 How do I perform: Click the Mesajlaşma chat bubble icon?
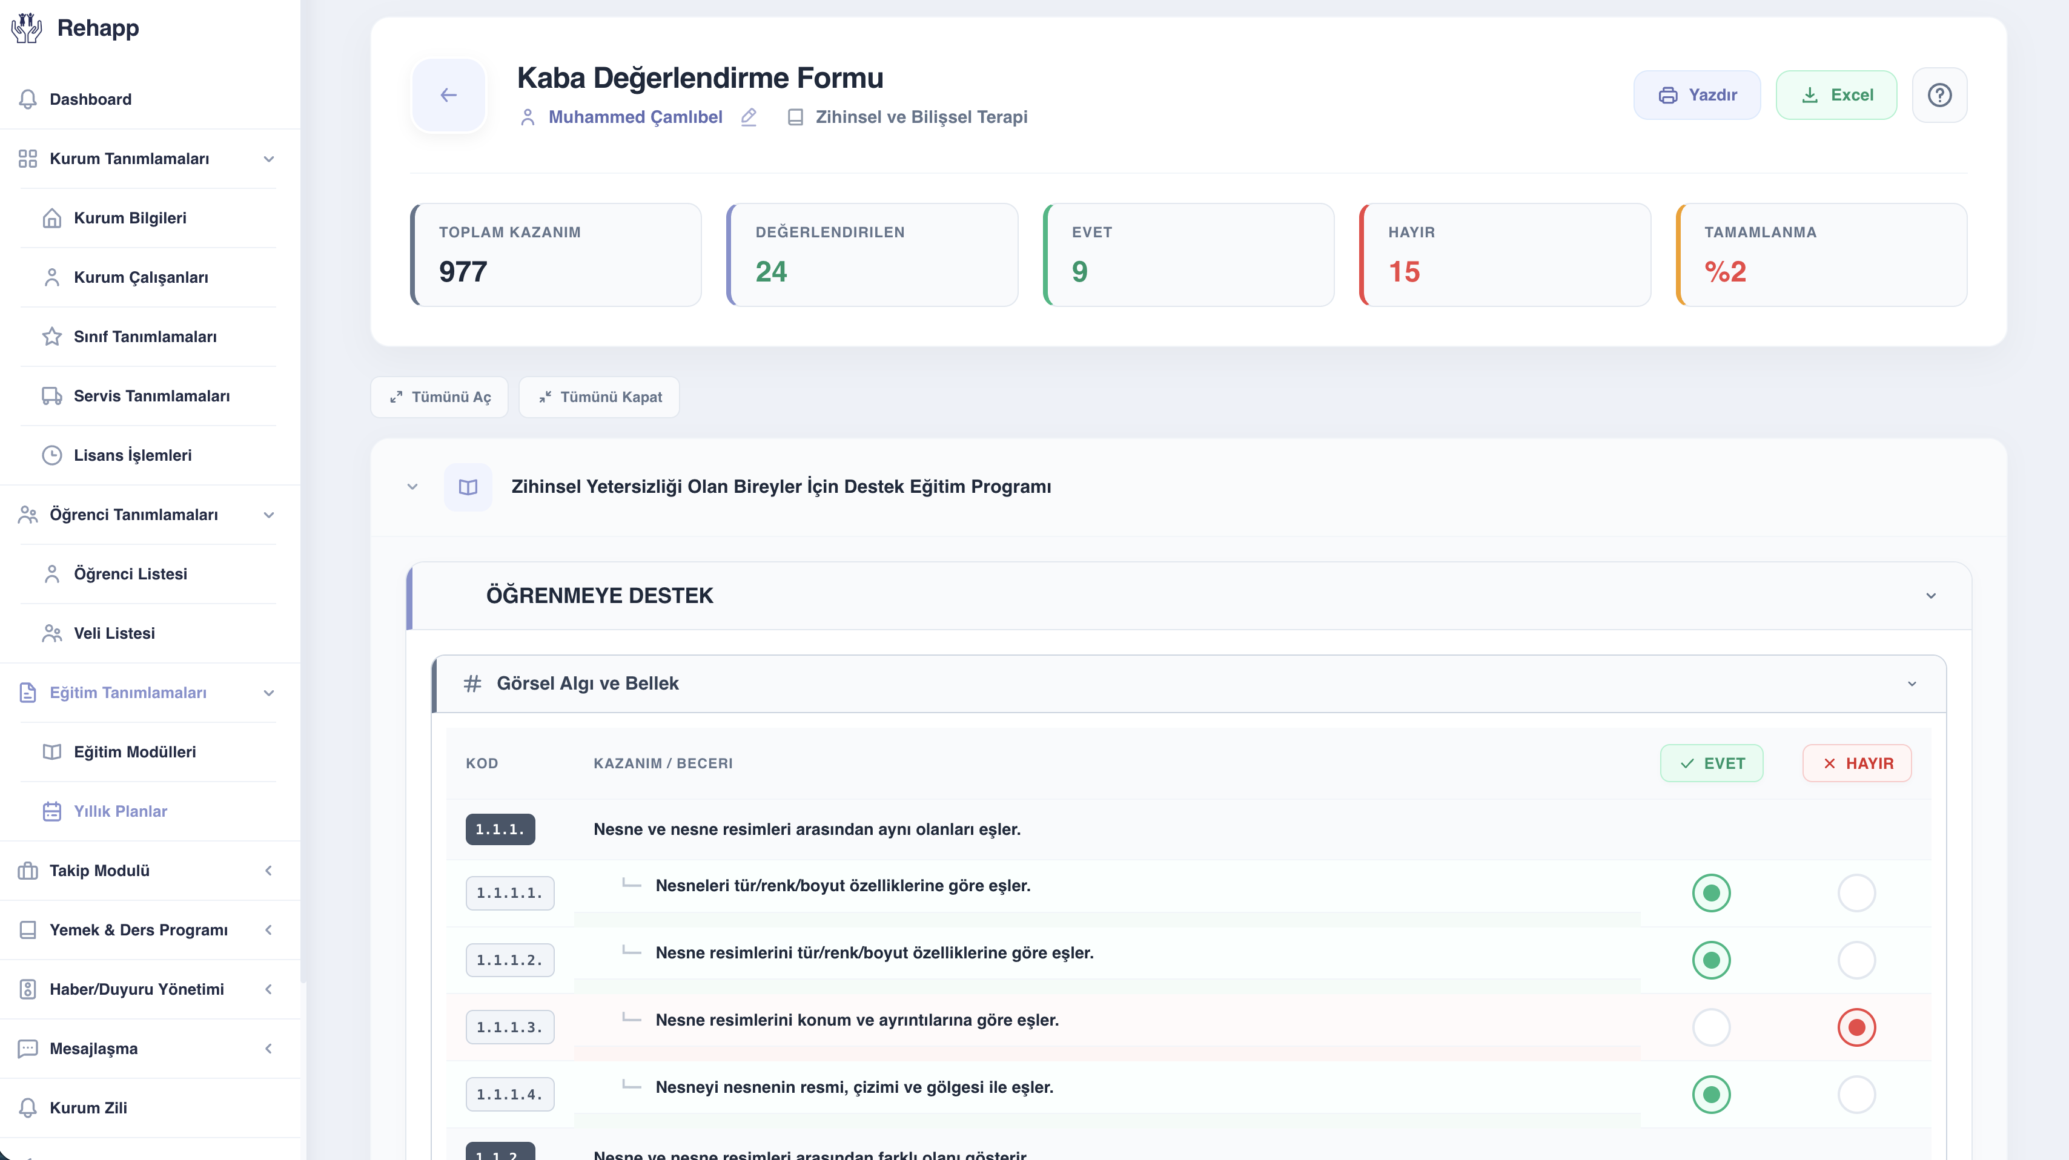tap(28, 1049)
